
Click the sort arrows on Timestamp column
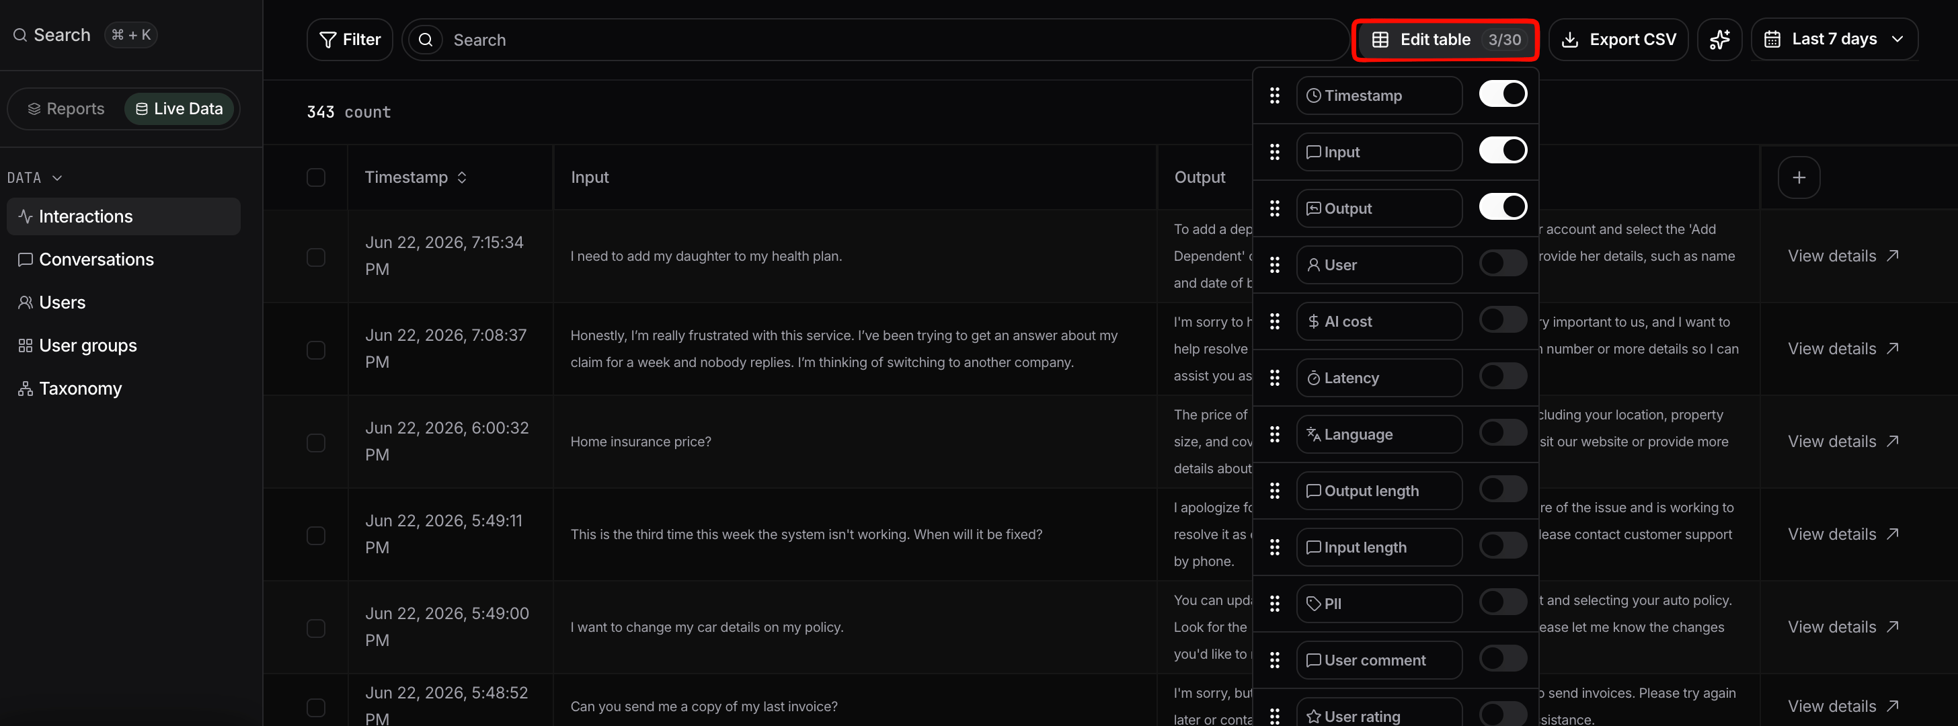point(462,177)
